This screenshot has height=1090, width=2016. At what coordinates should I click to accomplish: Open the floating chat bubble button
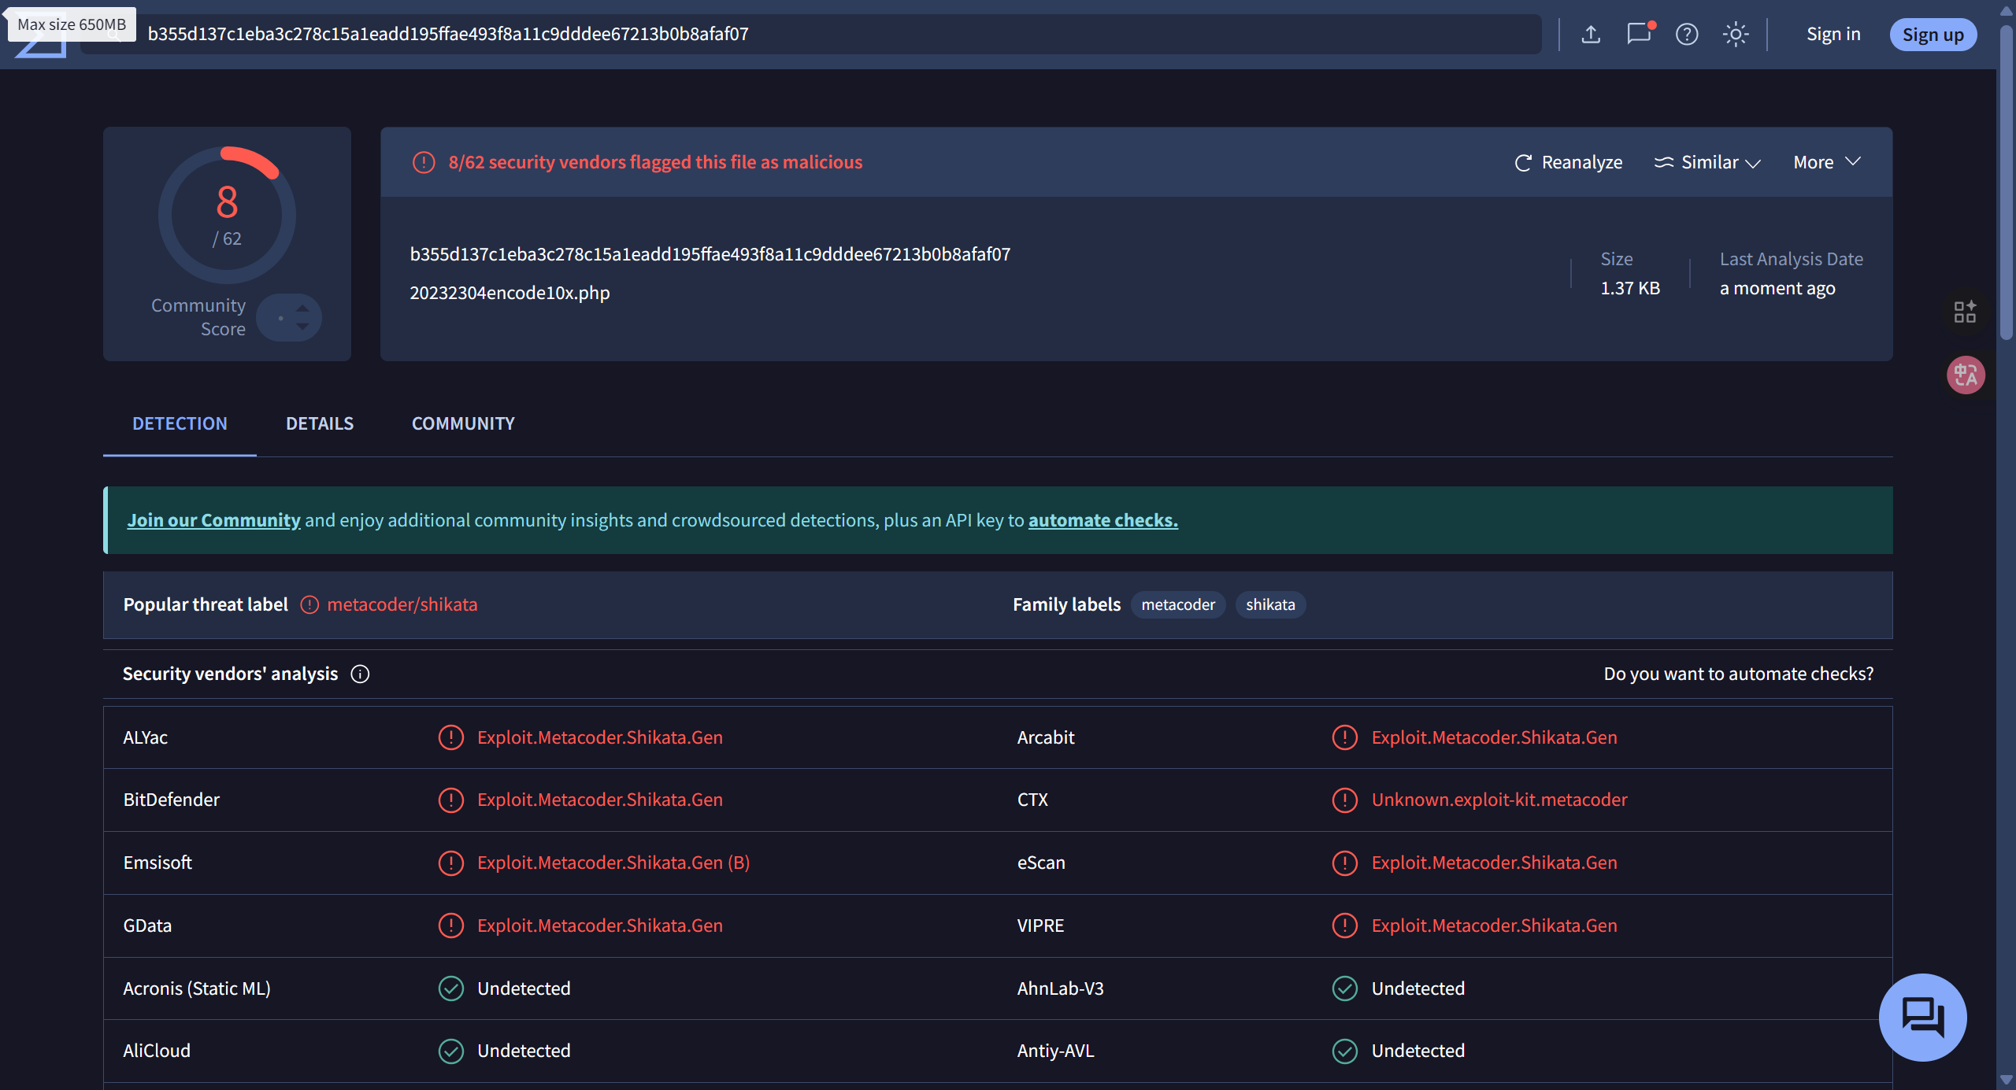click(x=1922, y=1017)
